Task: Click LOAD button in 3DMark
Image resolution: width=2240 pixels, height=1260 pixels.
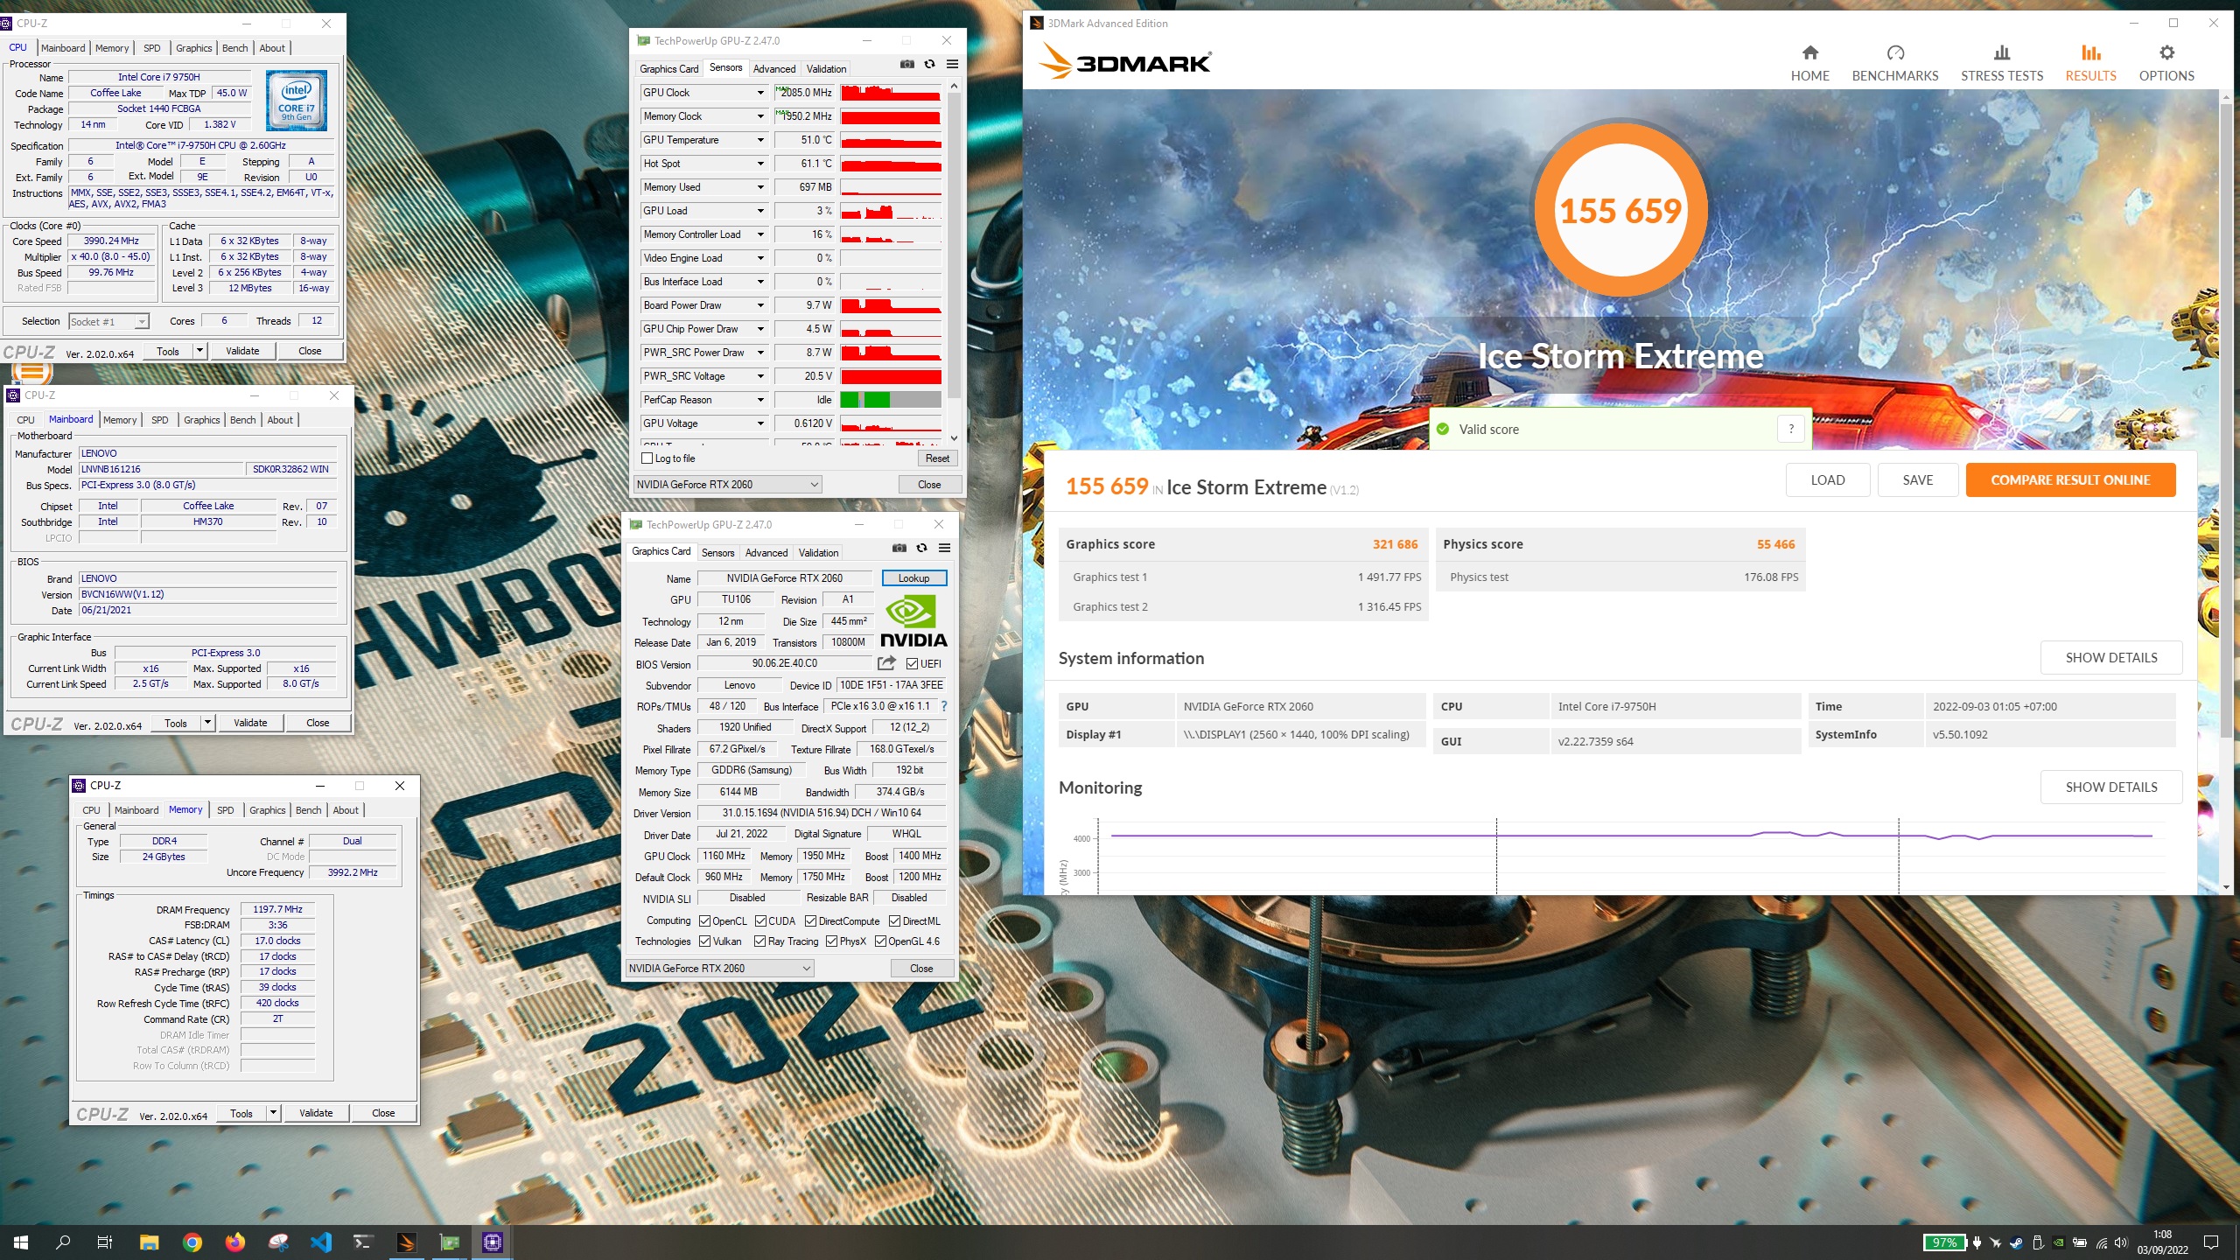Action: click(x=1828, y=480)
